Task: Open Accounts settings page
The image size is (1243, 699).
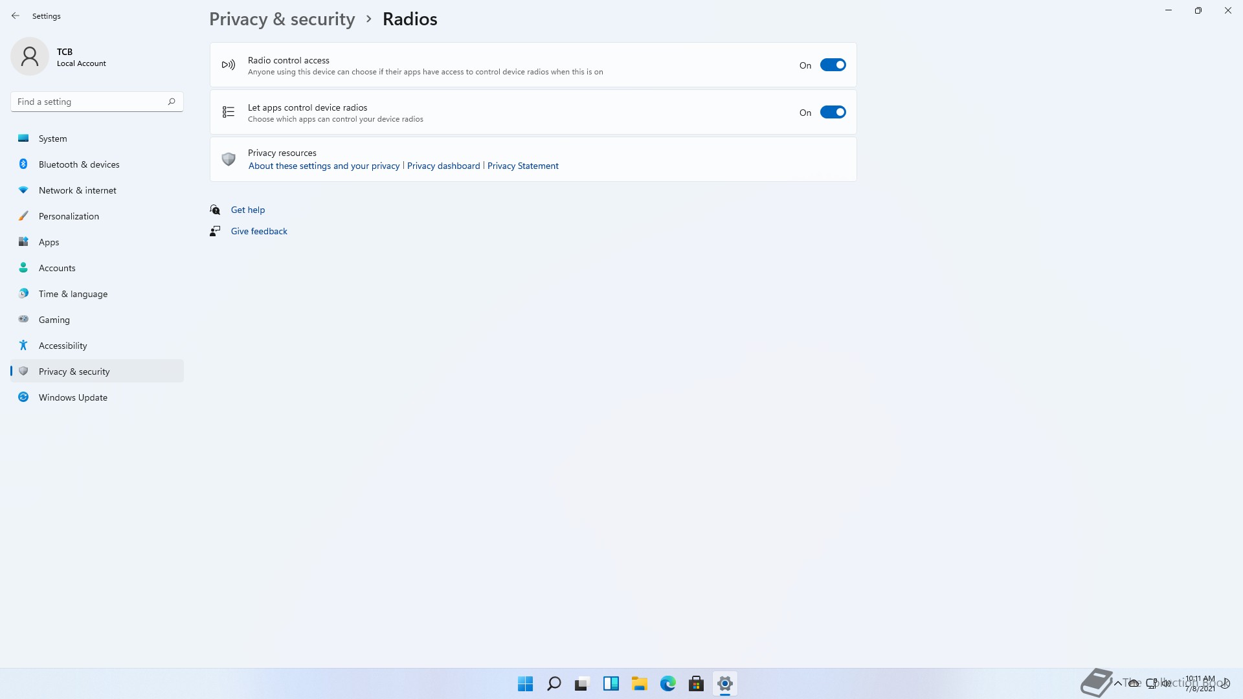Action: [x=97, y=267]
